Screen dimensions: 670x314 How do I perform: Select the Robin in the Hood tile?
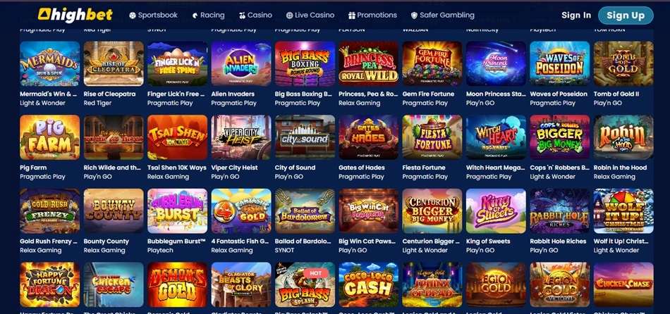point(623,137)
